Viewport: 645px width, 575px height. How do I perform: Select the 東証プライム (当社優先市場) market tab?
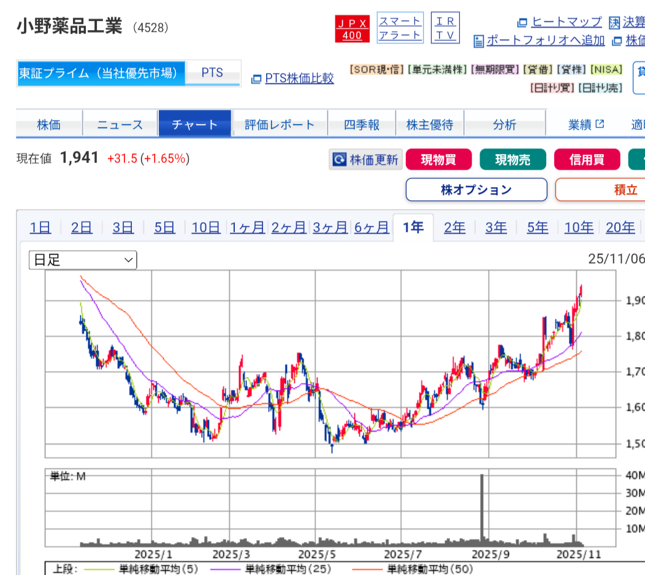tap(101, 73)
